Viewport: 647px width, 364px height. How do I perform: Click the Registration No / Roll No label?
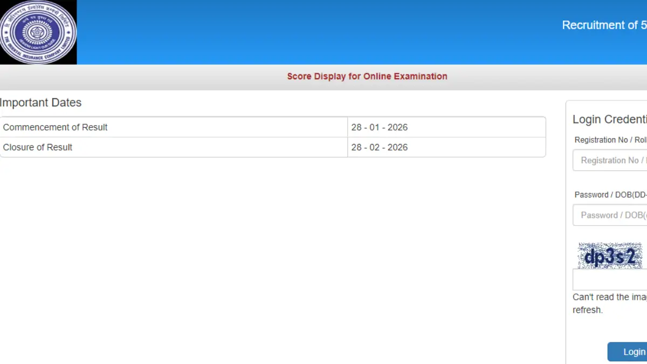tap(610, 140)
